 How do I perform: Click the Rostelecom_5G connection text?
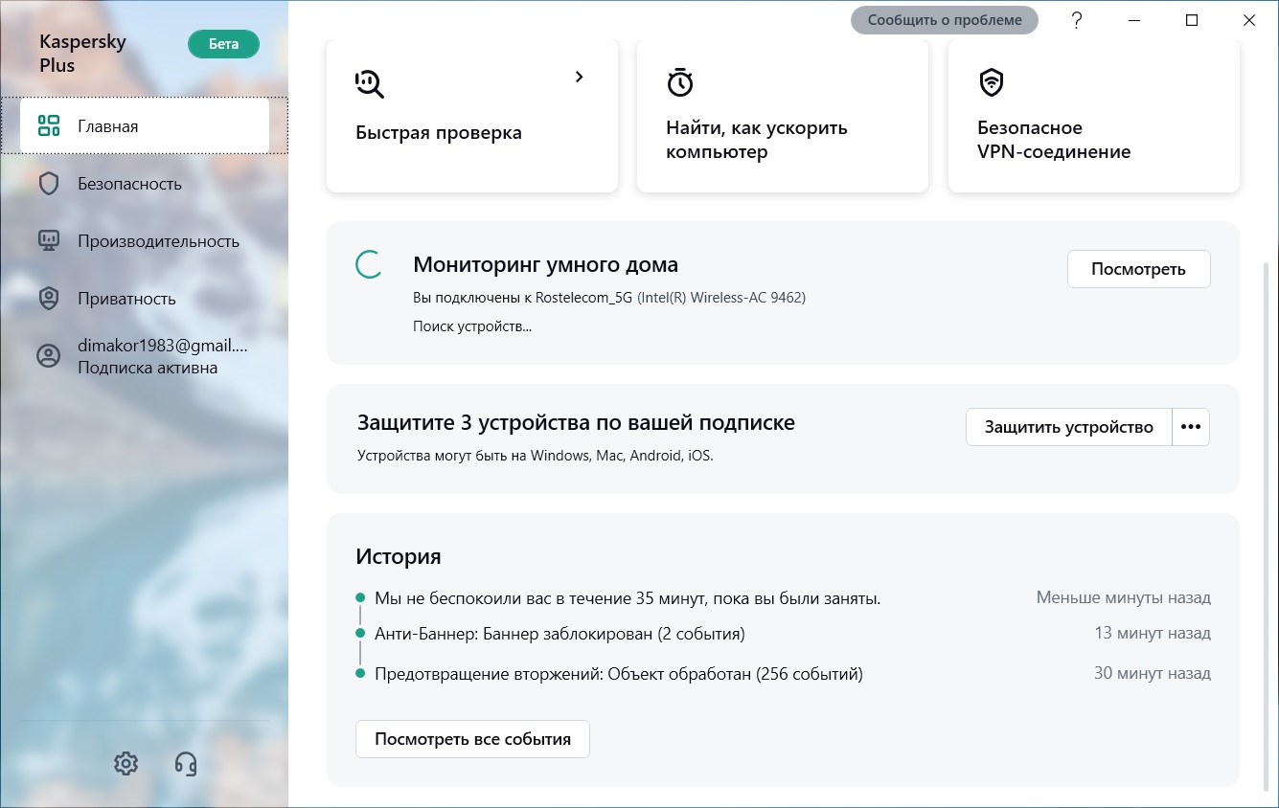pyautogui.click(x=609, y=298)
